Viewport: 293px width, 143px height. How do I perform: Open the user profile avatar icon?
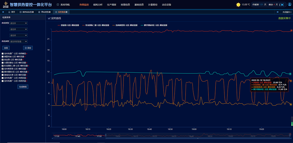click(x=290, y=5)
